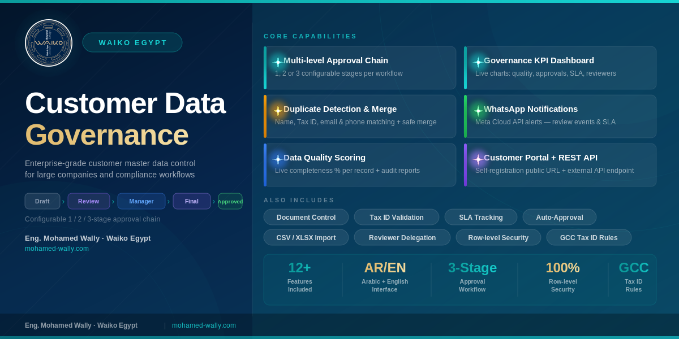Open the mohamed-wally.com link under author name
The height and width of the screenshot is (339, 679).
point(57,249)
